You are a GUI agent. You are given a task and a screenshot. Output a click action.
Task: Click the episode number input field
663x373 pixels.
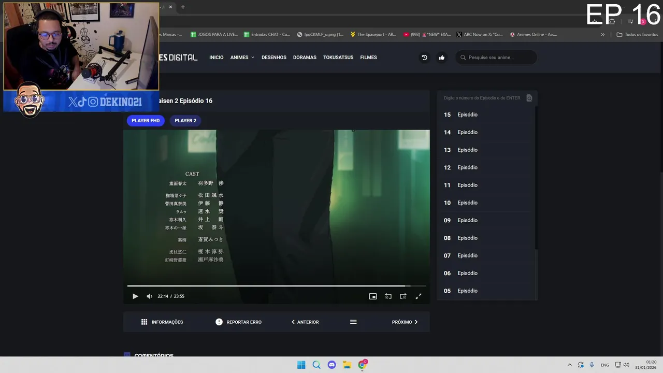pos(482,98)
